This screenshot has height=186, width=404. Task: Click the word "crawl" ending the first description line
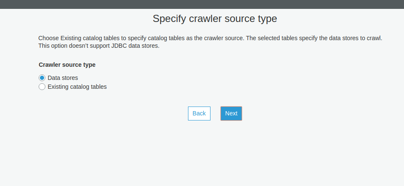click(374, 38)
